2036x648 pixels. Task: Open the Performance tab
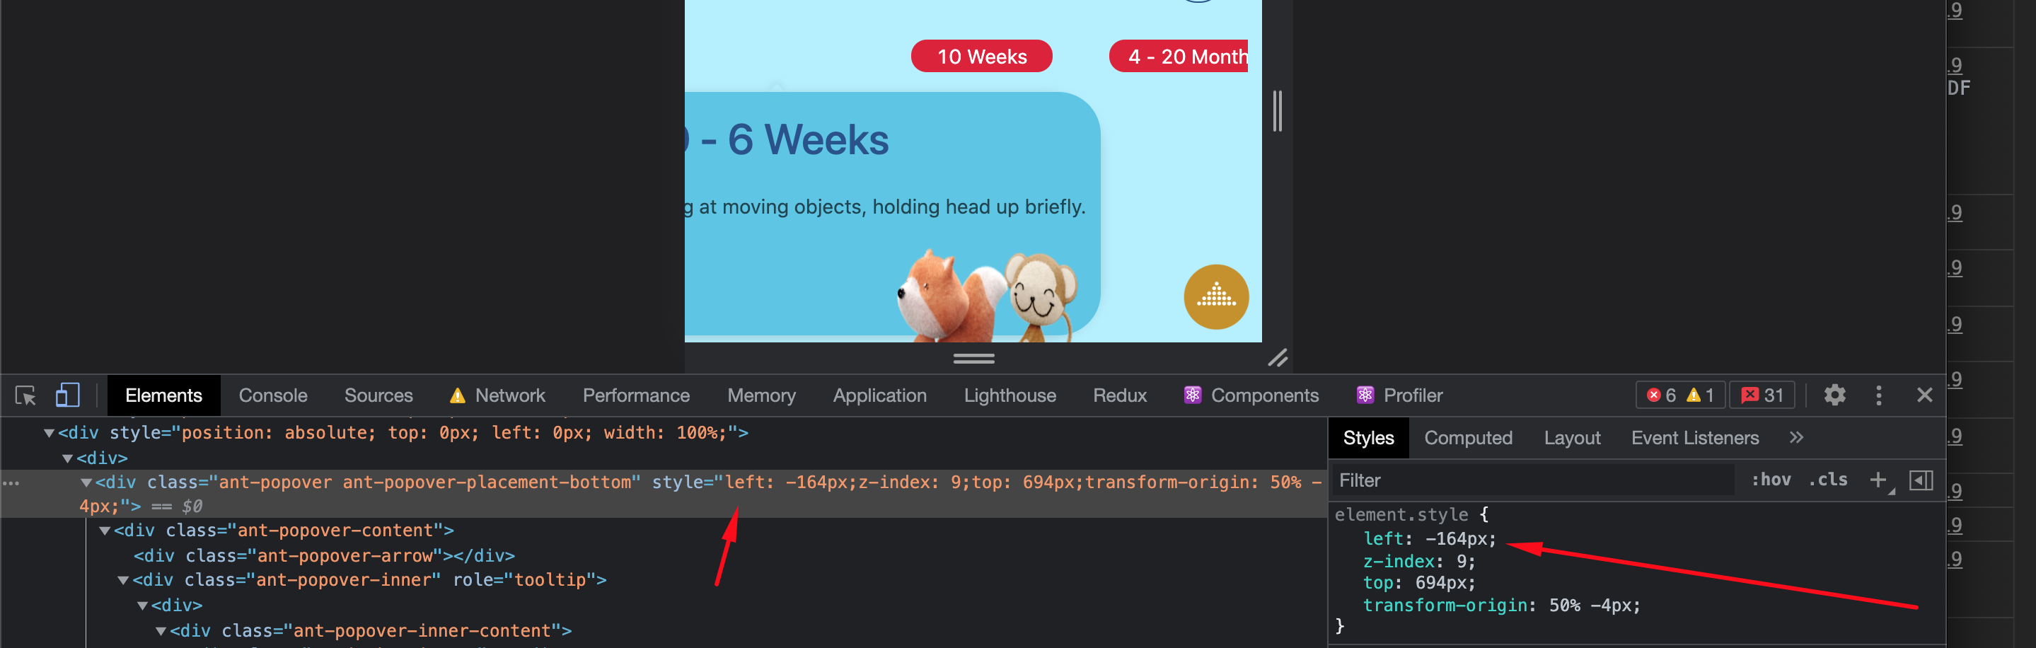pyautogui.click(x=636, y=395)
